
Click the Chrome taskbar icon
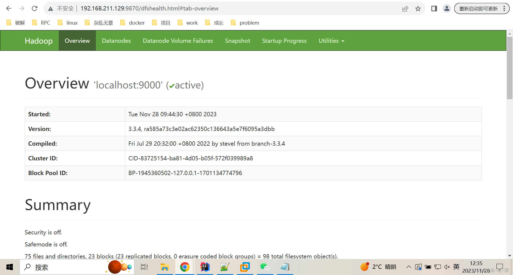pos(185,267)
